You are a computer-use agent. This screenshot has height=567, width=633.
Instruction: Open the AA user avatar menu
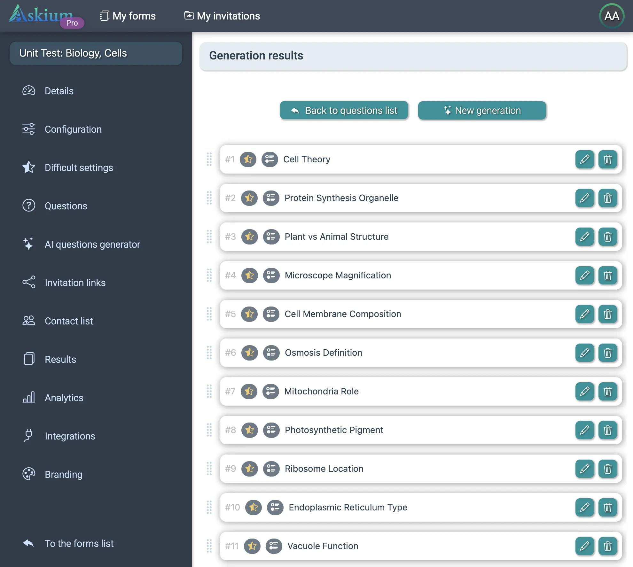tap(611, 16)
